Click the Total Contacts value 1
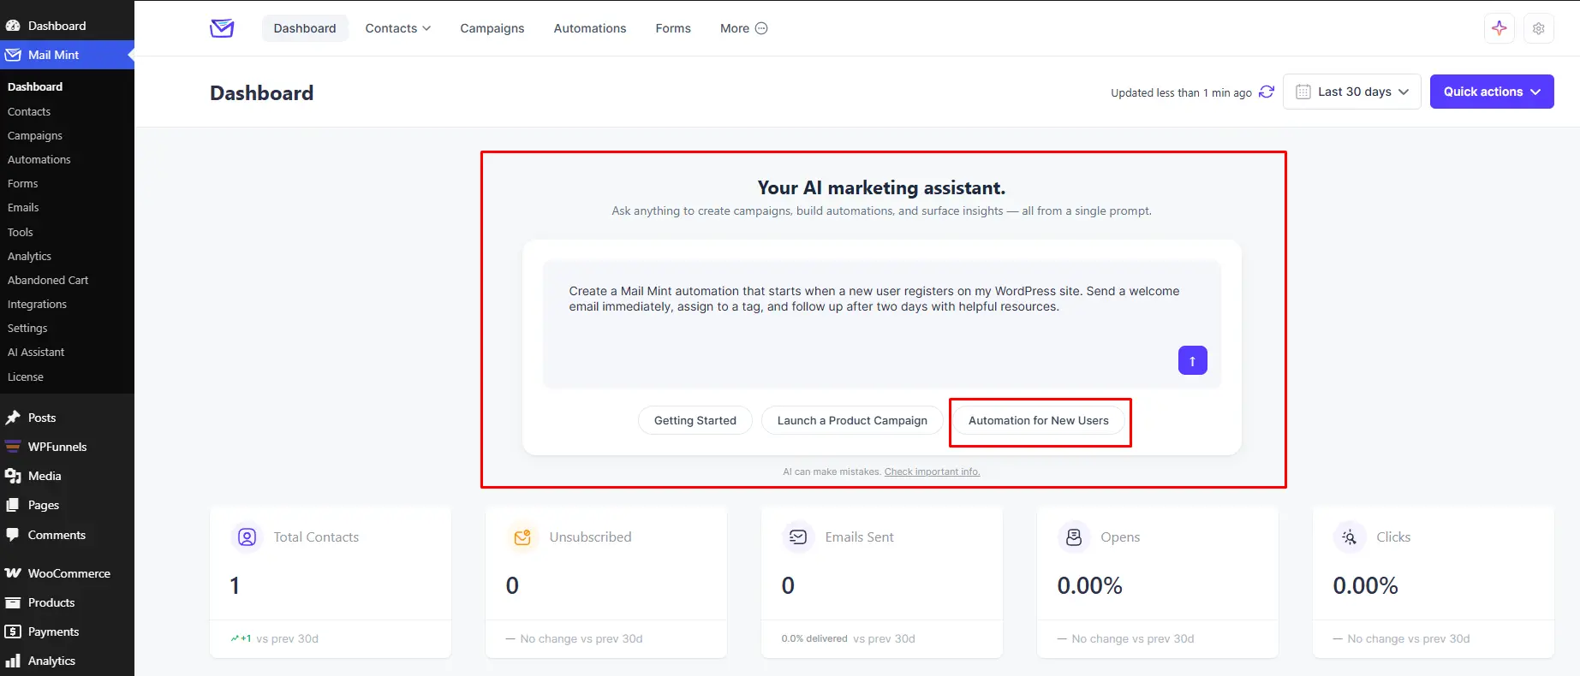Screen dimensions: 1580x676 click(235, 585)
